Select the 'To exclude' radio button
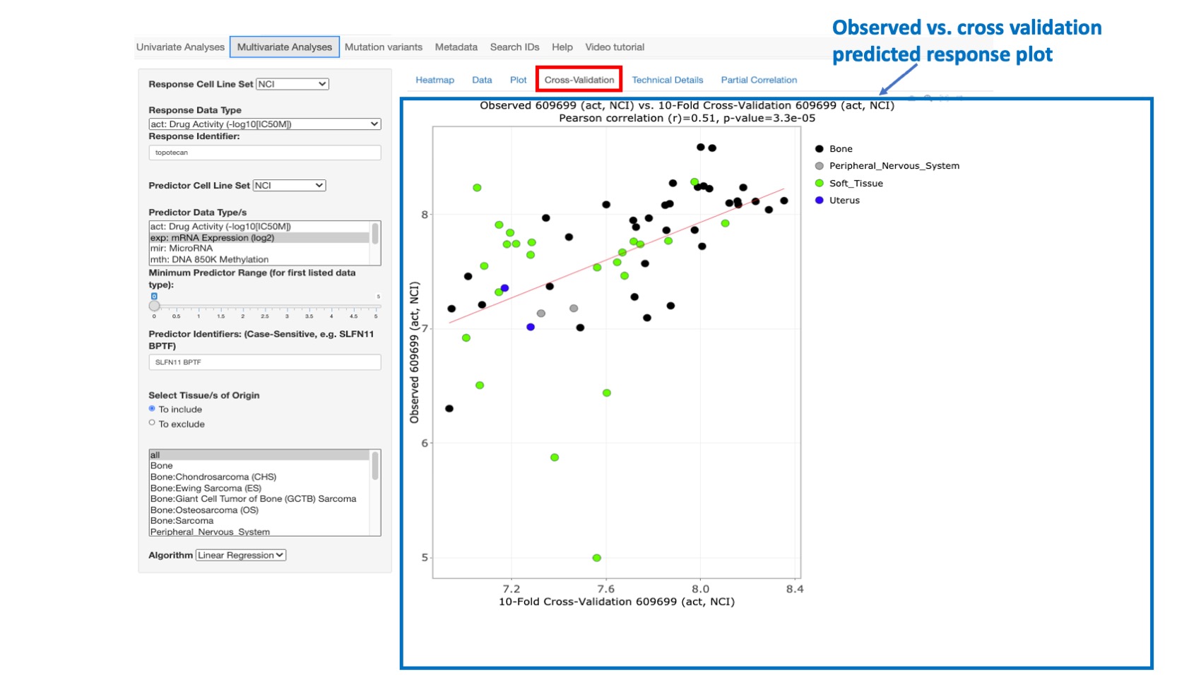This screenshot has height=675, width=1201. pos(152,422)
